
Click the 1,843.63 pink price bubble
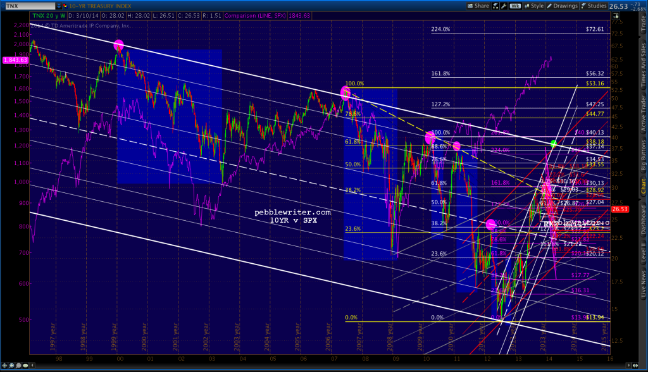(x=15, y=60)
